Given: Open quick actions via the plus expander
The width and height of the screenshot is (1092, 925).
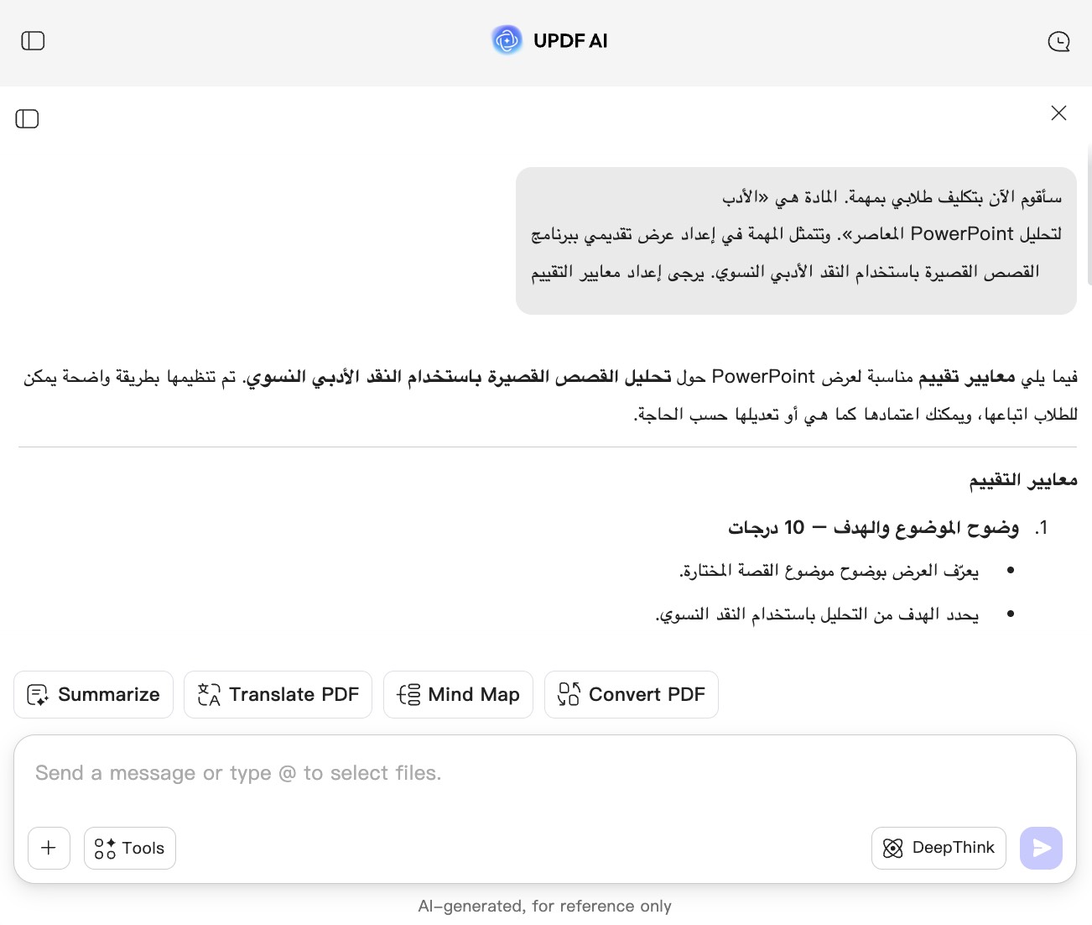Looking at the screenshot, I should pyautogui.click(x=49, y=848).
